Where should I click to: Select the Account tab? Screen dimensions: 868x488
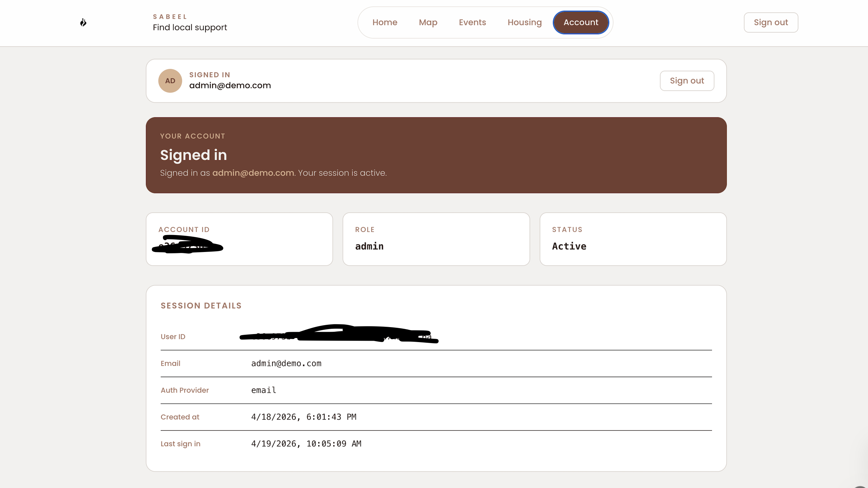[x=581, y=23]
